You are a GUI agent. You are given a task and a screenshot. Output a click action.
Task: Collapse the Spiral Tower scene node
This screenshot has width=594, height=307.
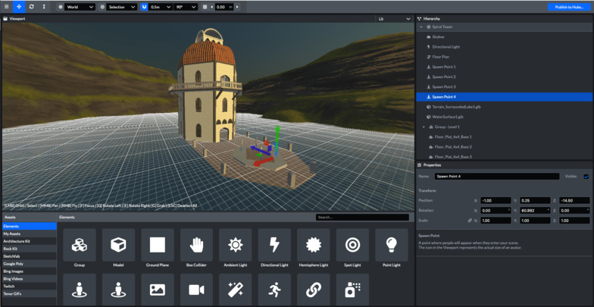pos(421,27)
